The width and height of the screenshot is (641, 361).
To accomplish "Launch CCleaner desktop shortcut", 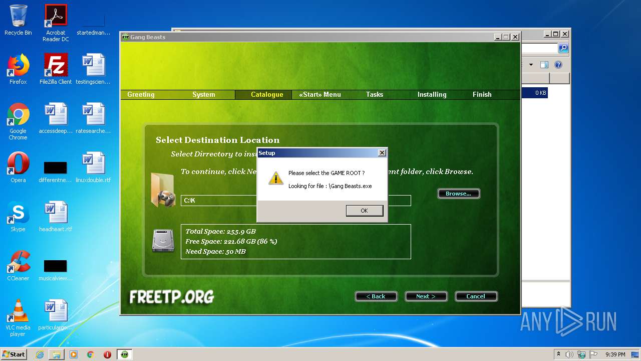I will [x=18, y=266].
